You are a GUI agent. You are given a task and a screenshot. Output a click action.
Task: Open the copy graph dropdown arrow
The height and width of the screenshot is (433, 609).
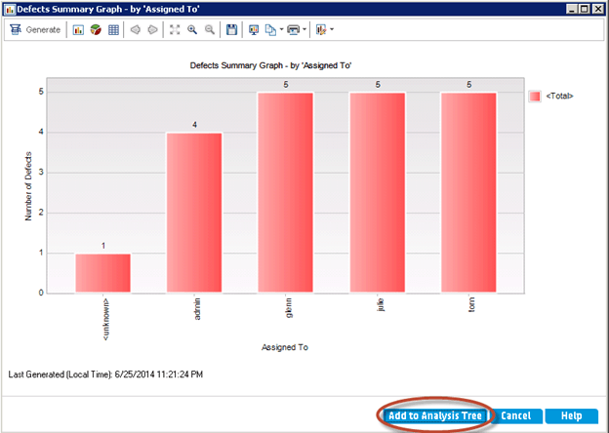tap(281, 30)
